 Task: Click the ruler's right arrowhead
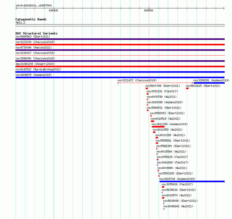[224, 8]
